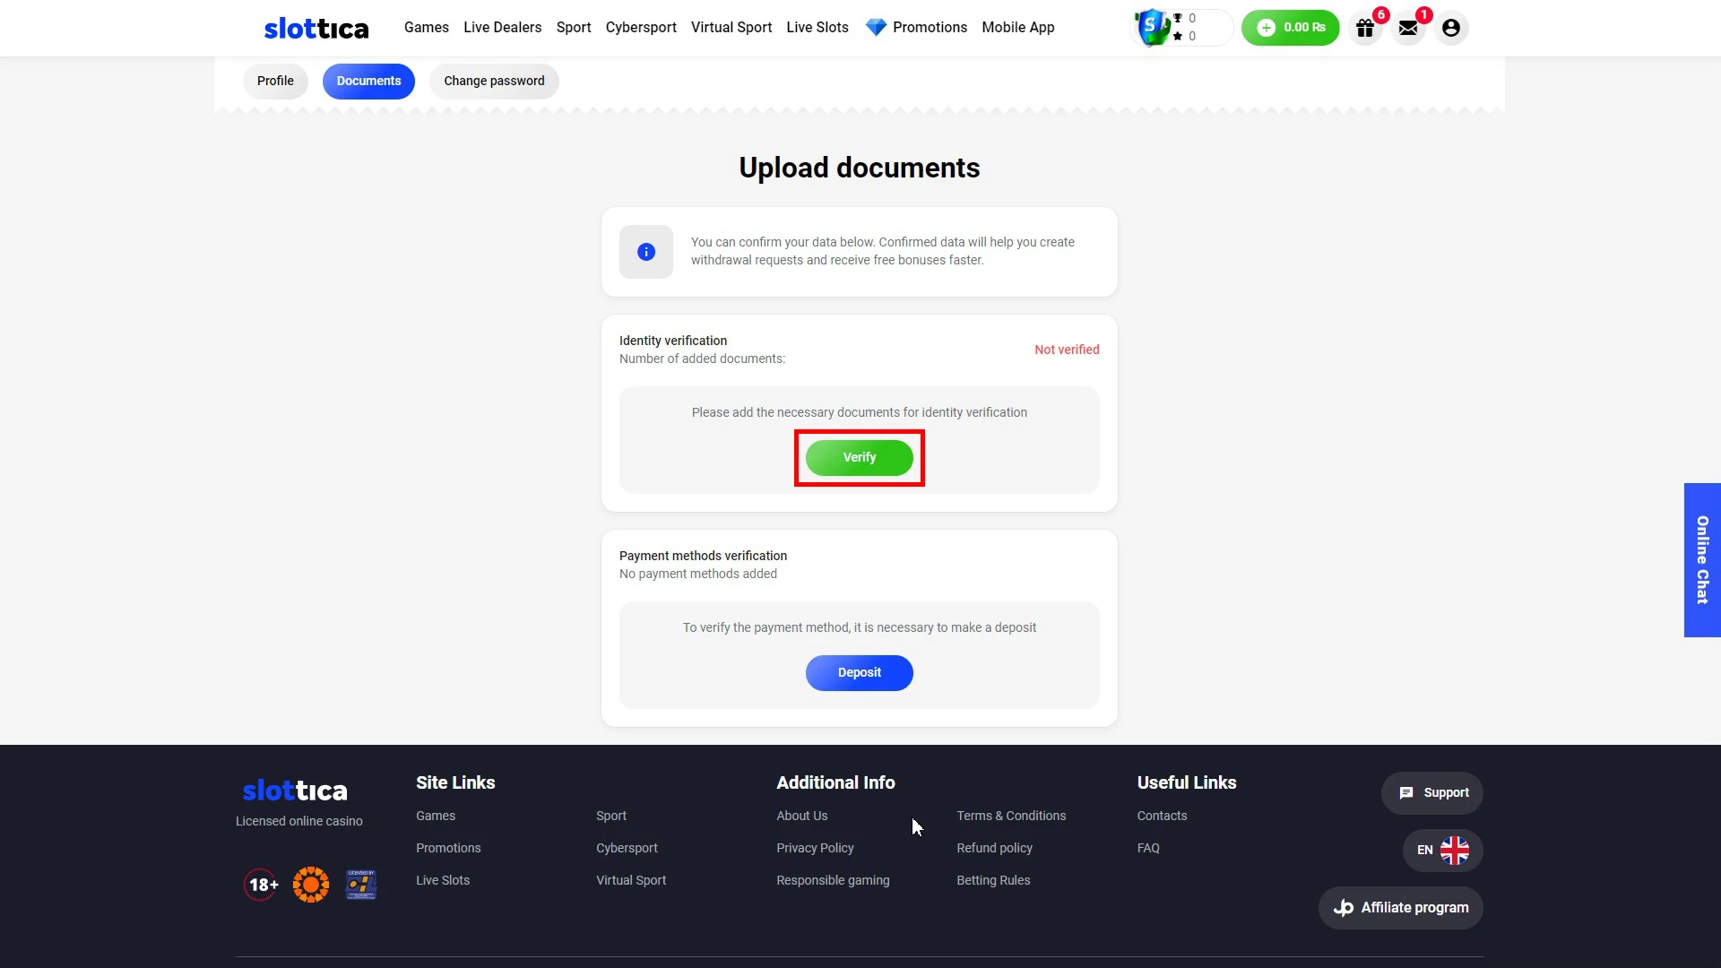Select the Documents tab

(368, 81)
